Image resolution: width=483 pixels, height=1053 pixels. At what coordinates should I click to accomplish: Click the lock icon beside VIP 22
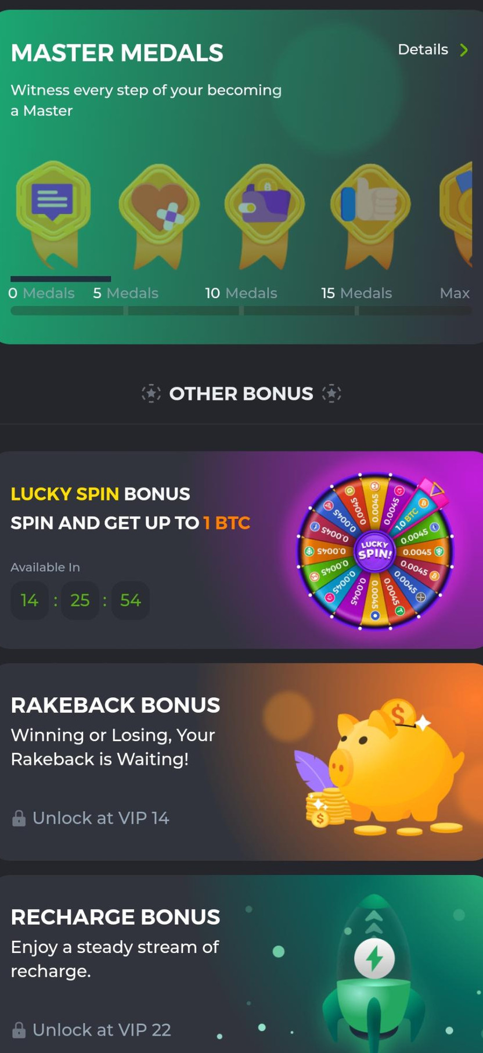(19, 1030)
